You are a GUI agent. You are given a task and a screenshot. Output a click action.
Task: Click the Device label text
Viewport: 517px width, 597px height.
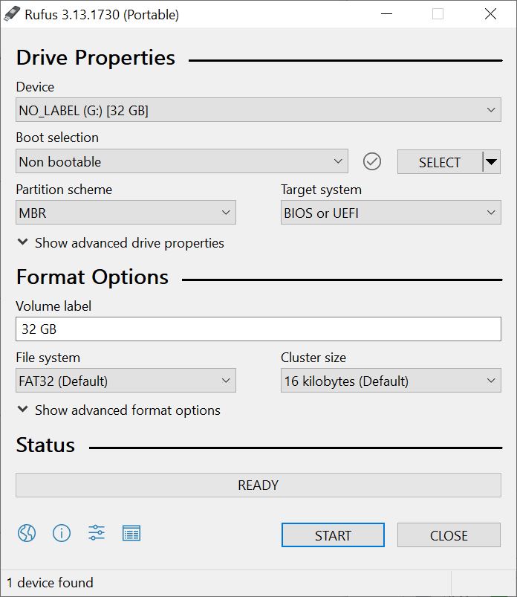[x=35, y=87]
